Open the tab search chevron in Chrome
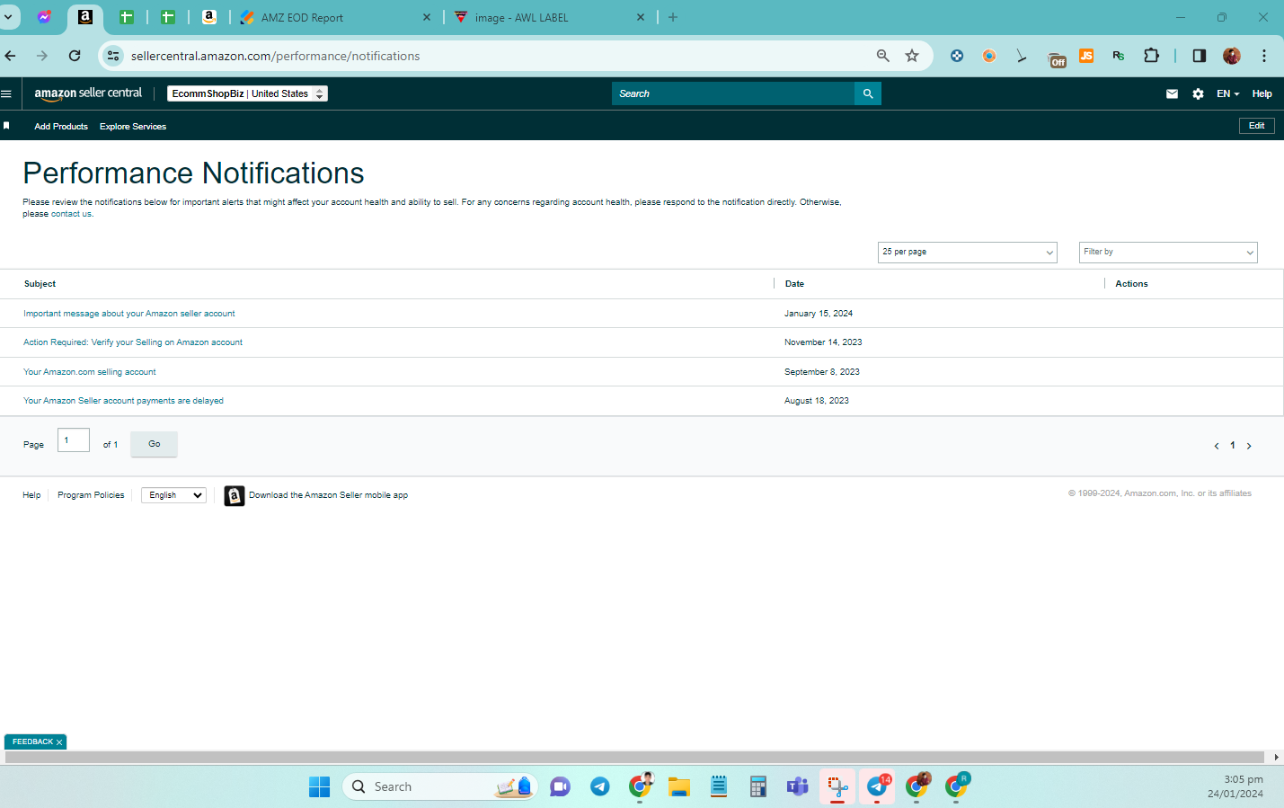Image resolution: width=1284 pixels, height=808 pixels. 7,17
